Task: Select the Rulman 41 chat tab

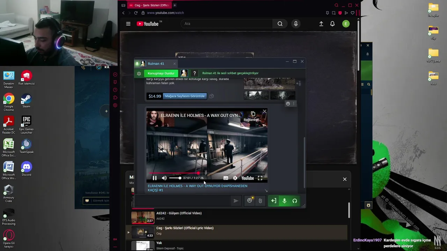Action: tap(156, 63)
